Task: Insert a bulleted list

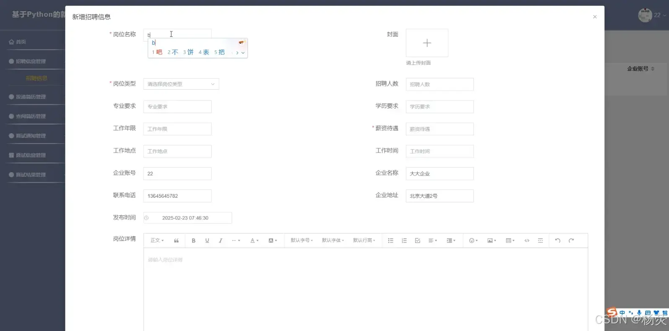Action: (390, 240)
